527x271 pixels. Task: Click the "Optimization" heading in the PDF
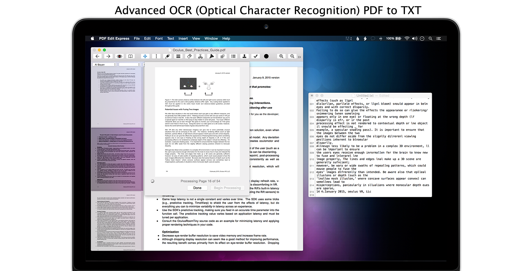[x=170, y=232]
